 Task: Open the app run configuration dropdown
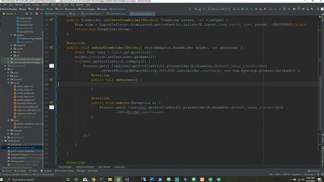(199, 9)
